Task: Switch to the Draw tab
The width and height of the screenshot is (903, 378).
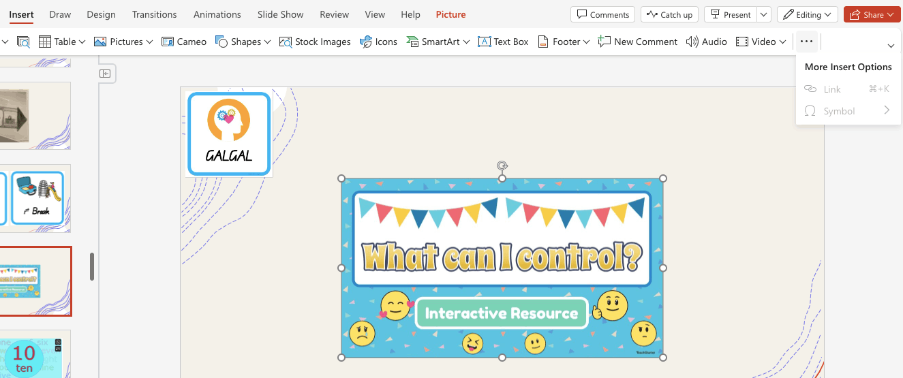Action: [60, 14]
